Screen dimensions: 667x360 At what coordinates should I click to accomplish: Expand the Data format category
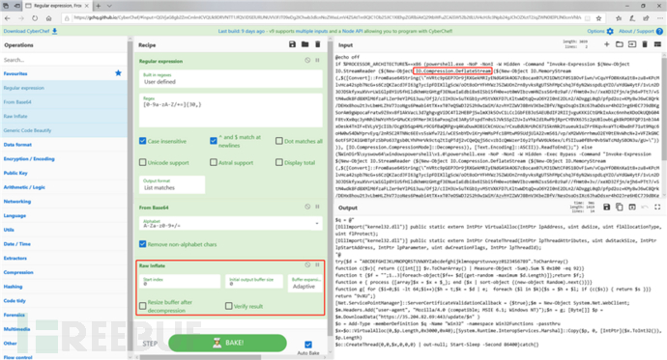pos(17,145)
